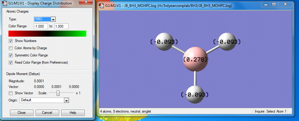The image size is (299, 121).
Task: Close the JB_BH3_MOHPC.log molecule window
Action: point(285,4)
